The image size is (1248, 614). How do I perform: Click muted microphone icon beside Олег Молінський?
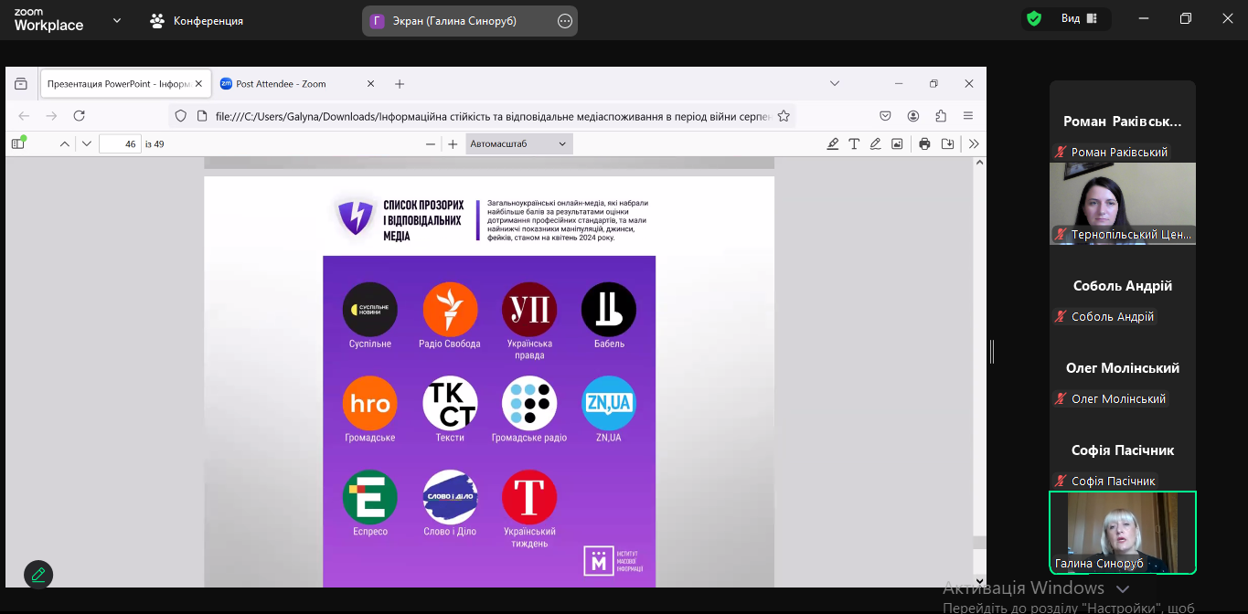[1061, 399]
